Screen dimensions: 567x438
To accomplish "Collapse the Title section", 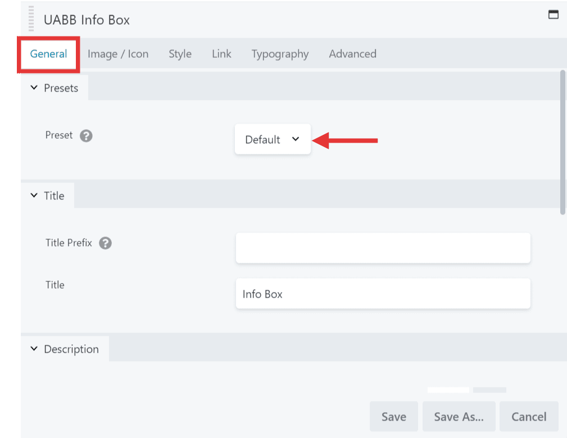I will pyautogui.click(x=48, y=196).
